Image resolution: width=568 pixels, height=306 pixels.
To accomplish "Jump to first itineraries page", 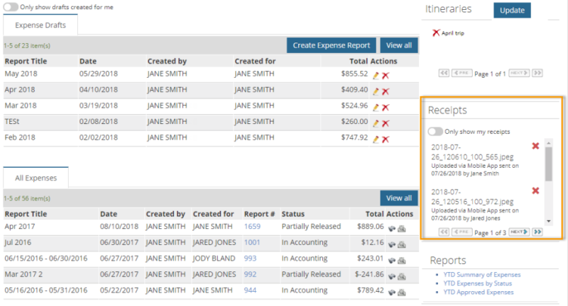I will click(x=444, y=73).
